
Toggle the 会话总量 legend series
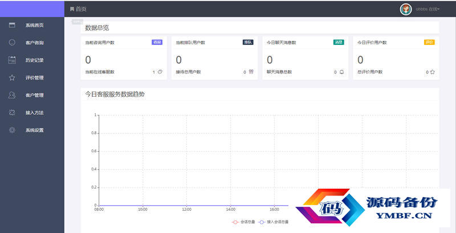pyautogui.click(x=243, y=222)
